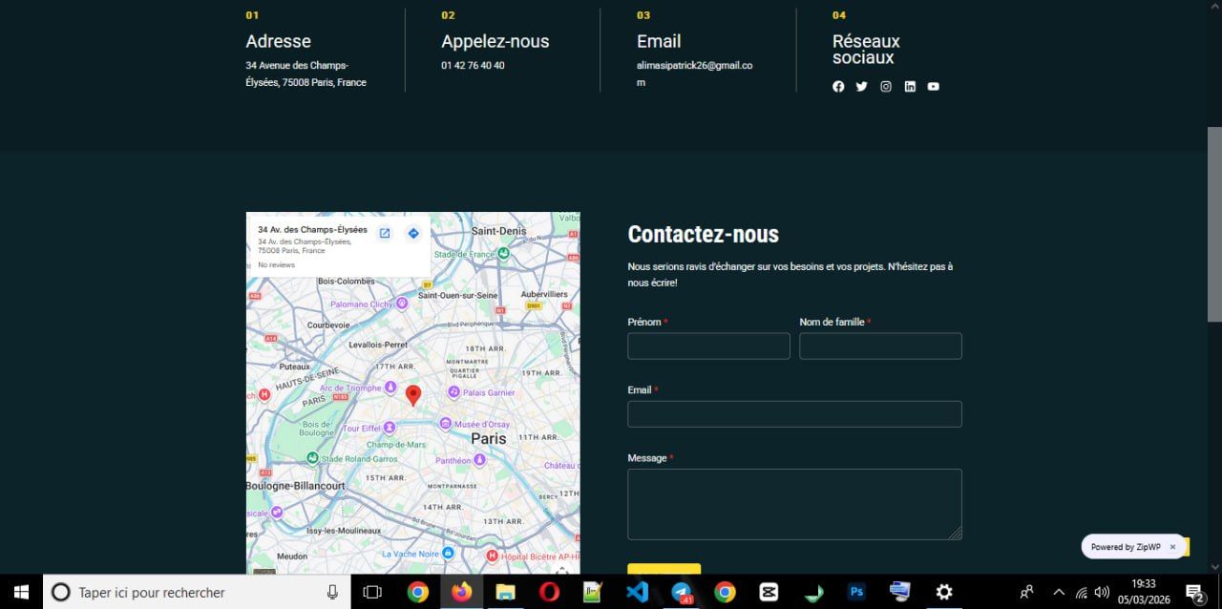
Task: Open the YouTube social icon
Action: point(934,87)
